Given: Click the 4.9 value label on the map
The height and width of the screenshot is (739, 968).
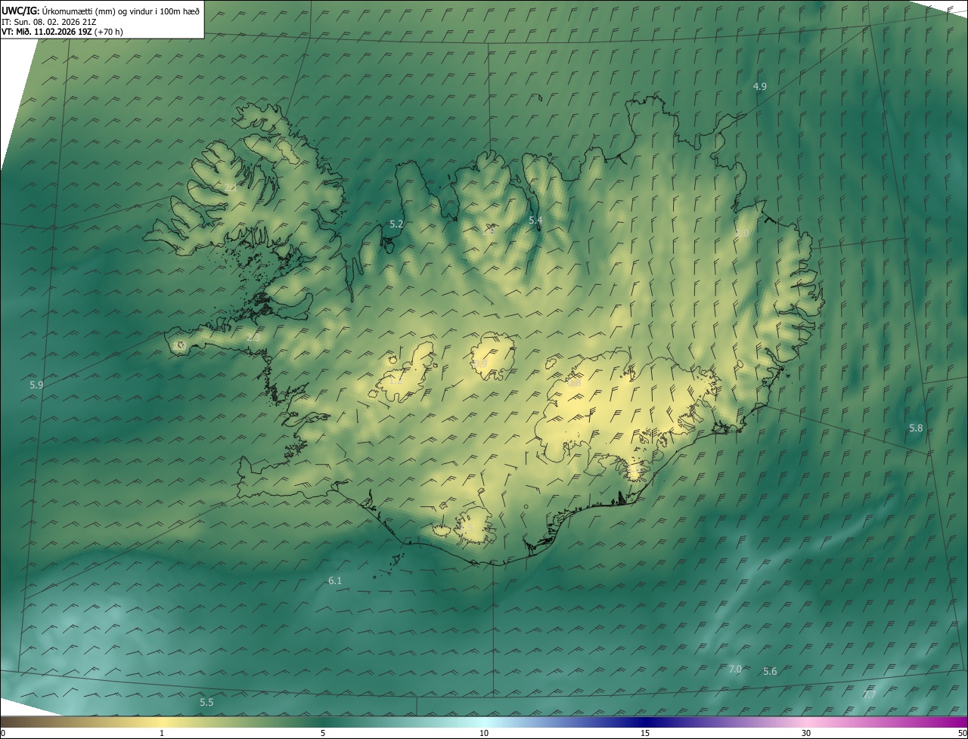Looking at the screenshot, I should pos(760,87).
